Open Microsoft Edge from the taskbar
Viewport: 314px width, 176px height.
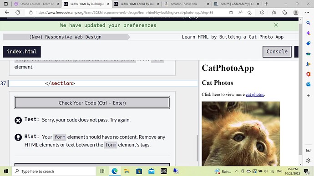click(114, 171)
